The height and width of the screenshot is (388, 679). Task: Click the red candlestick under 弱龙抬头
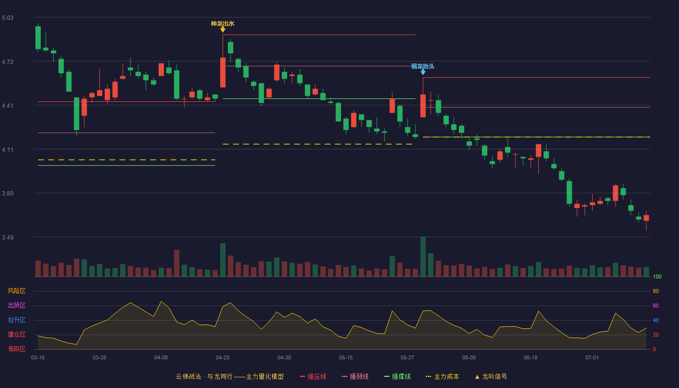click(423, 106)
